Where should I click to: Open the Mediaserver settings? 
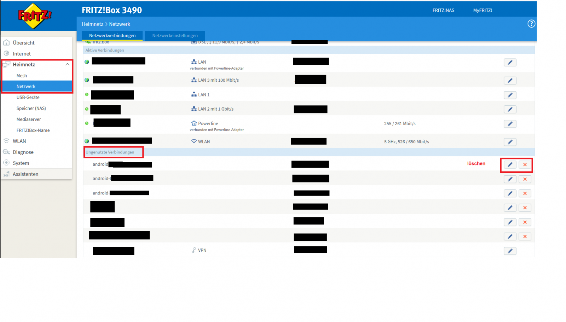point(29,119)
